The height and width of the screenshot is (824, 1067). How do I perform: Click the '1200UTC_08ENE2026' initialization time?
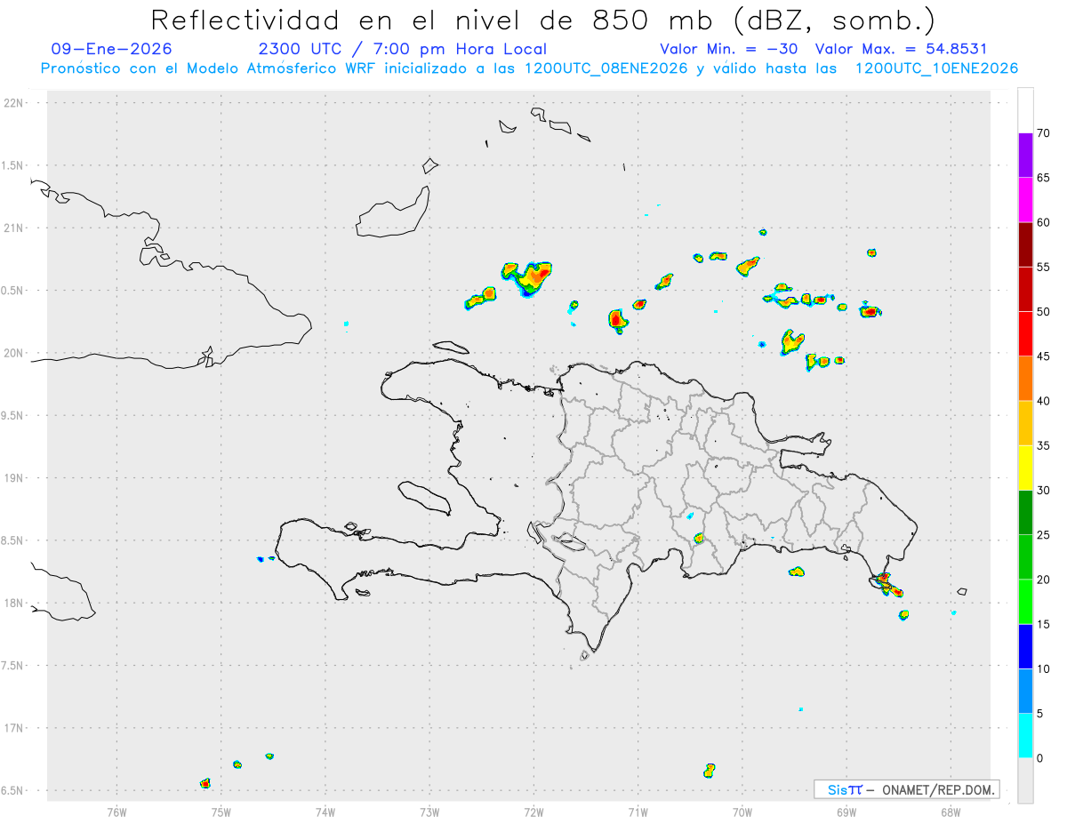(606, 68)
